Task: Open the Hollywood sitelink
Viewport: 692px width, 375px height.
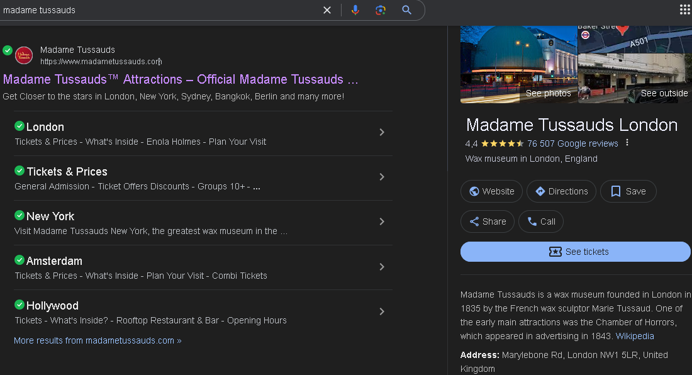Action: (52, 306)
